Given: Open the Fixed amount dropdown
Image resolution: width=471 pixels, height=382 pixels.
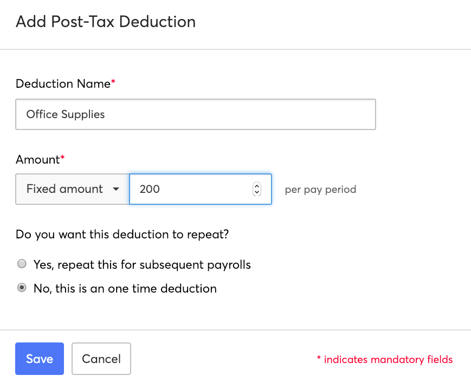Looking at the screenshot, I should [72, 189].
